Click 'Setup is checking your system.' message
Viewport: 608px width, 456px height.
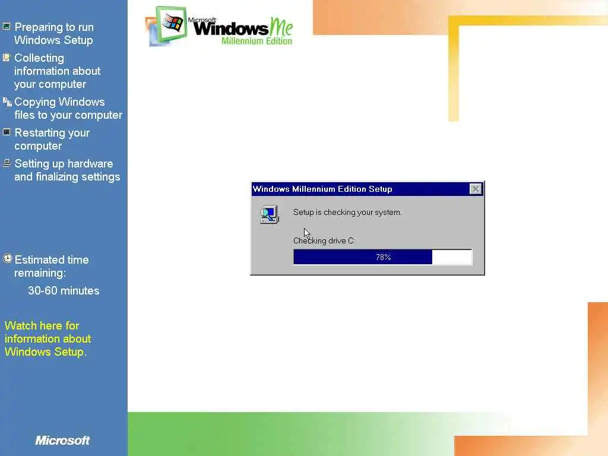pos(347,212)
